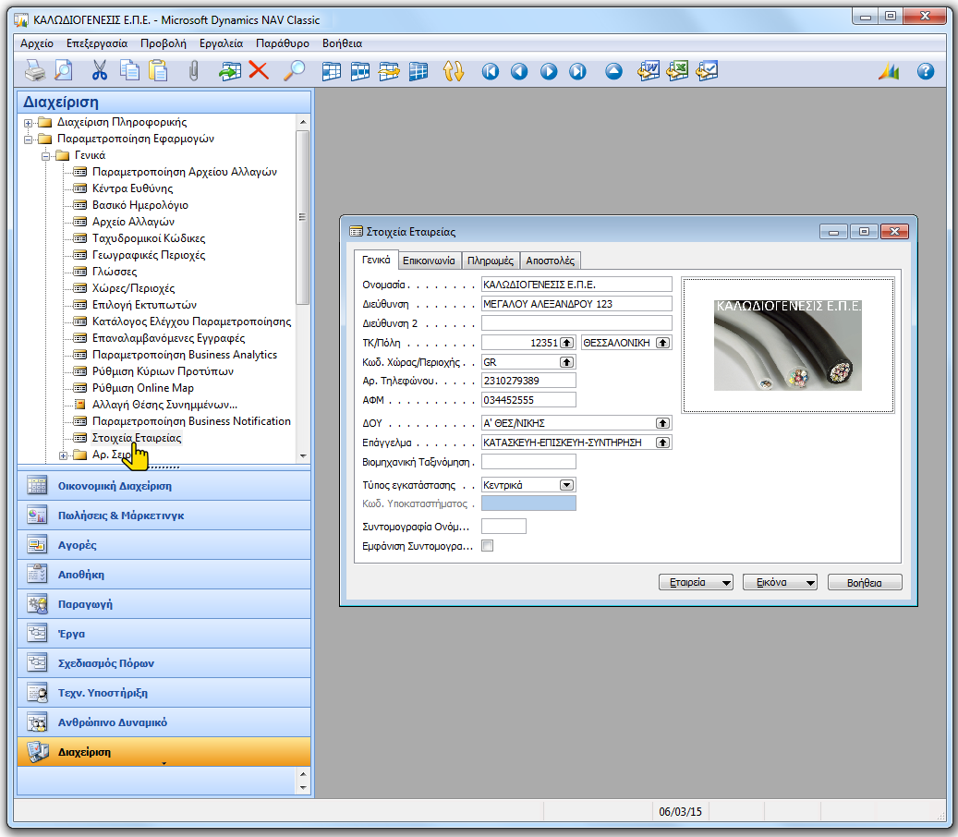Image resolution: width=958 pixels, height=837 pixels.
Task: Go to First record with toolbar arrow
Action: click(x=490, y=71)
